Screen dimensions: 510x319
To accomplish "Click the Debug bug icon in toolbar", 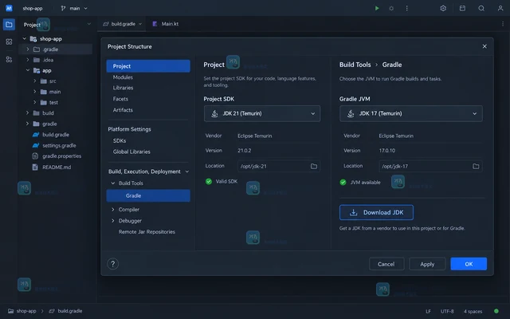I will (x=391, y=8).
